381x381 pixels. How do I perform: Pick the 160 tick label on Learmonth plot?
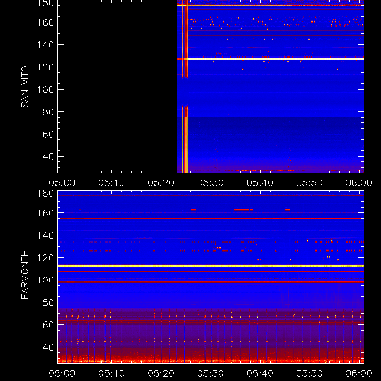click(x=45, y=213)
